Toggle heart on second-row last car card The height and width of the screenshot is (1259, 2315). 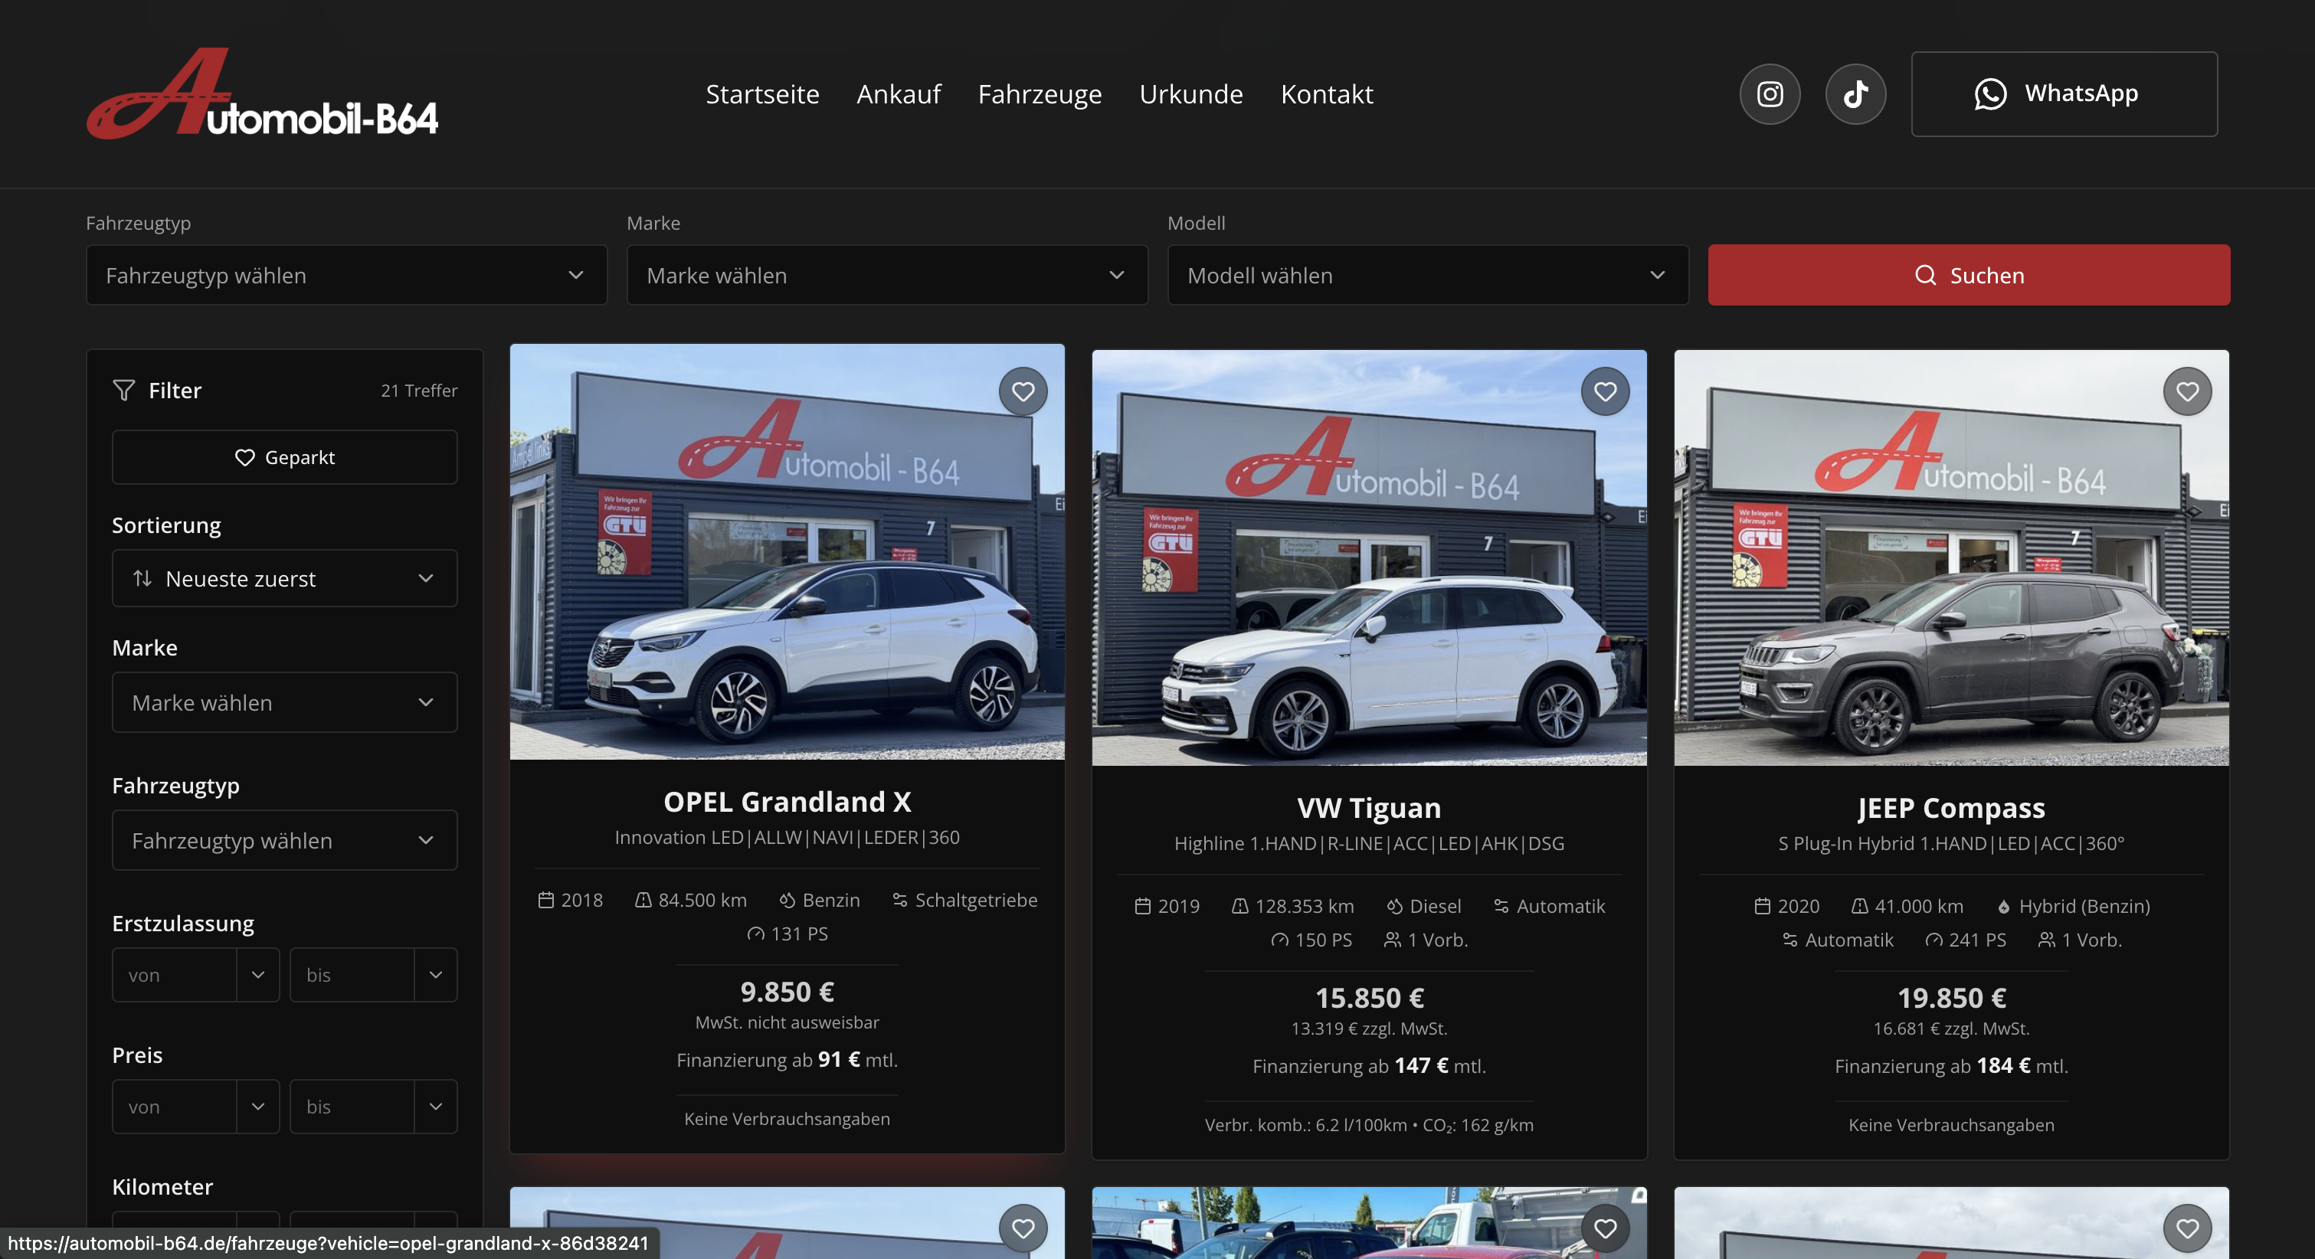click(x=2187, y=1228)
